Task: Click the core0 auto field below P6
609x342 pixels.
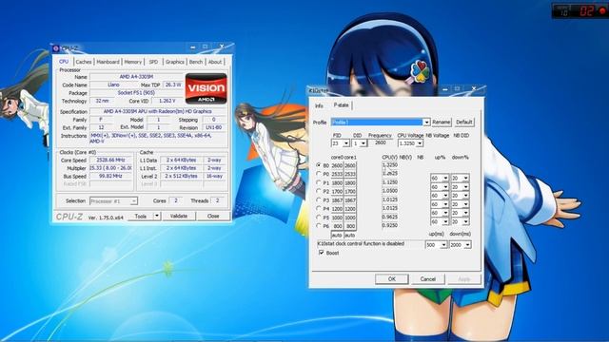Action: [337, 235]
